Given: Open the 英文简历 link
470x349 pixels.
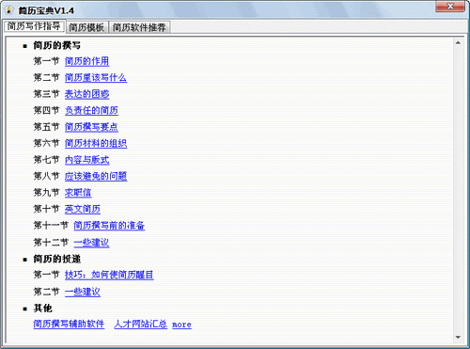Looking at the screenshot, I should tap(83, 209).
